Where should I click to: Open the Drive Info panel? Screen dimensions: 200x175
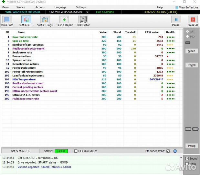coord(7,21)
